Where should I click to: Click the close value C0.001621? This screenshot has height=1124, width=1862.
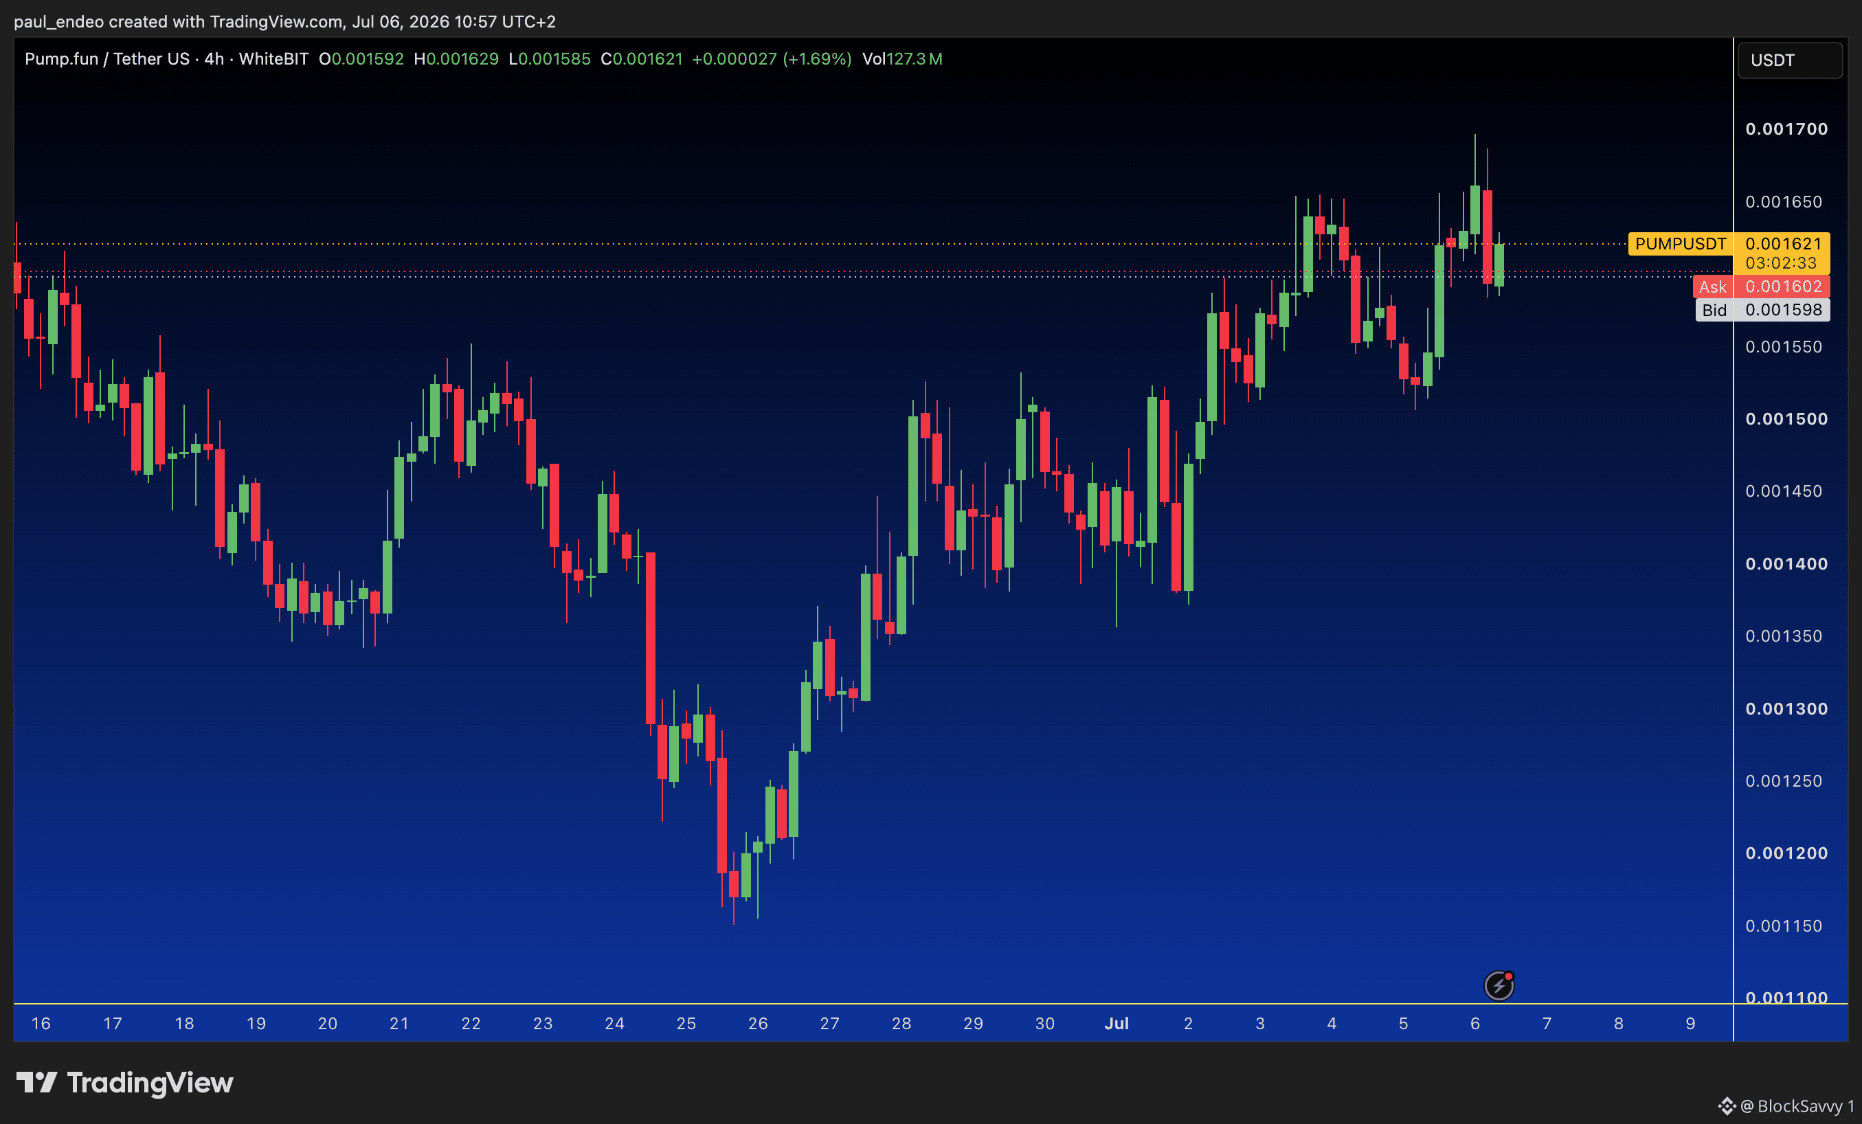pos(642,59)
